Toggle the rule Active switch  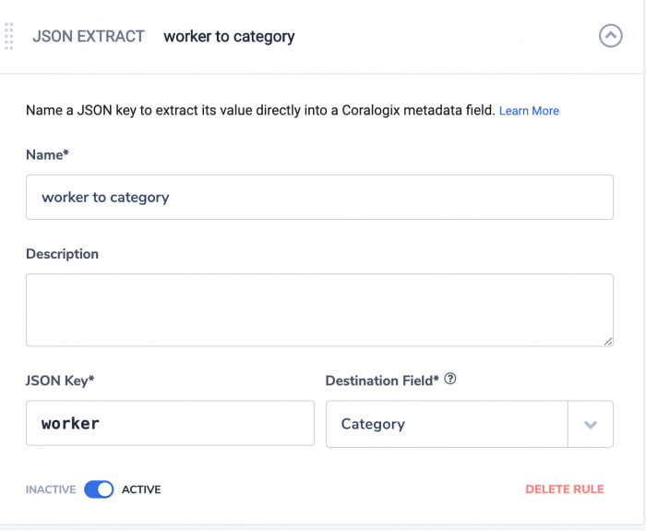[99, 489]
